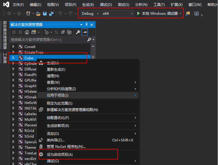Image resolution: width=218 pixels, height=165 pixels.
Task: Click the properties wrench icon
Action: tap(78, 32)
